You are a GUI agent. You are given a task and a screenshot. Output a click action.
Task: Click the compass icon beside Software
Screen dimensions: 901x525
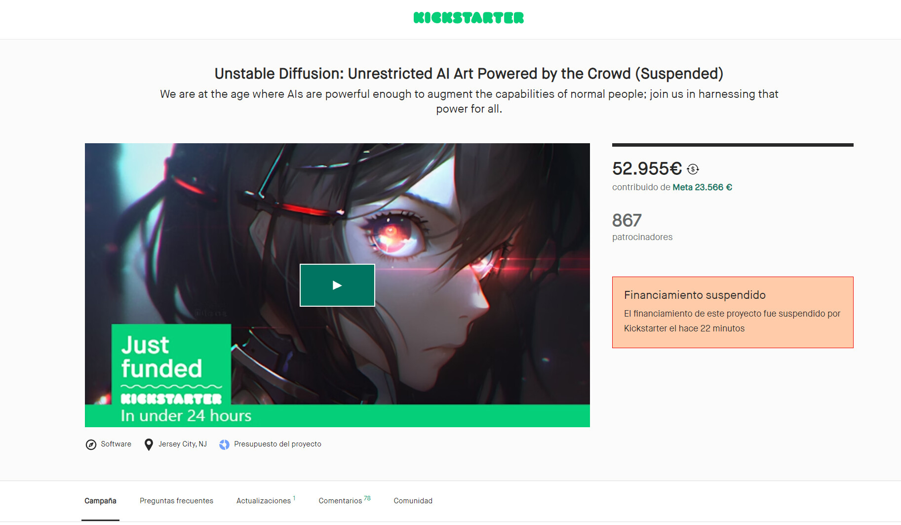pyautogui.click(x=91, y=444)
